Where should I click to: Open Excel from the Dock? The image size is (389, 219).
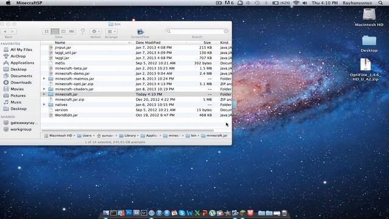click(x=197, y=213)
